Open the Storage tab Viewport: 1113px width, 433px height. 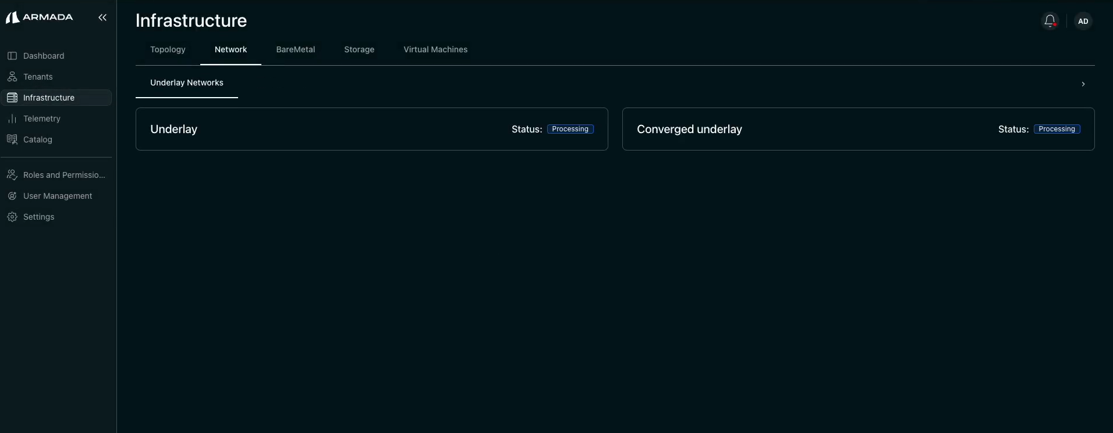pos(359,49)
